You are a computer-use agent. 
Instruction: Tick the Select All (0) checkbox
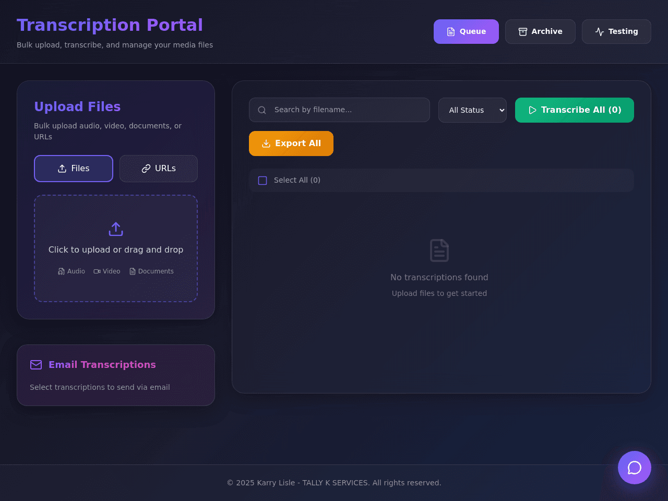point(263,181)
